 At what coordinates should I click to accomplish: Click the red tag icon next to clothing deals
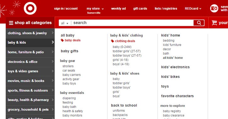tap(112, 41)
